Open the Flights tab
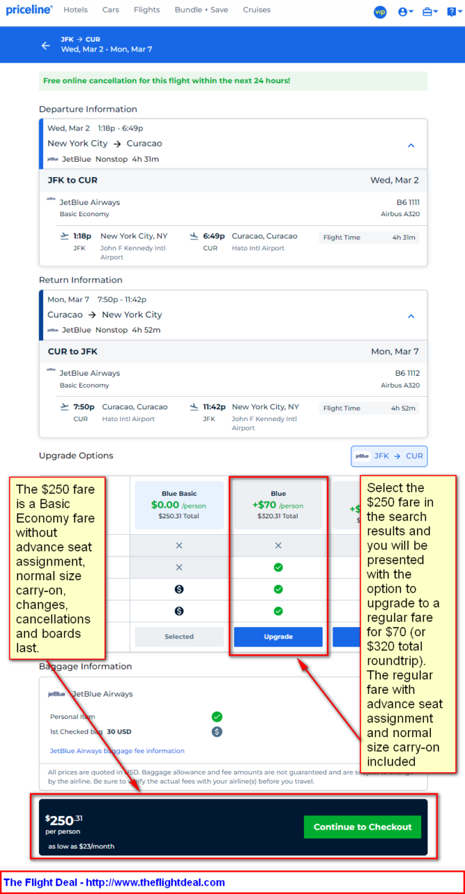Image resolution: width=465 pixels, height=894 pixels. [146, 10]
